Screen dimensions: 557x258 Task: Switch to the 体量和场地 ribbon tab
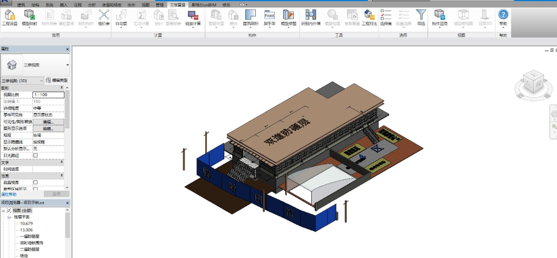(111, 5)
